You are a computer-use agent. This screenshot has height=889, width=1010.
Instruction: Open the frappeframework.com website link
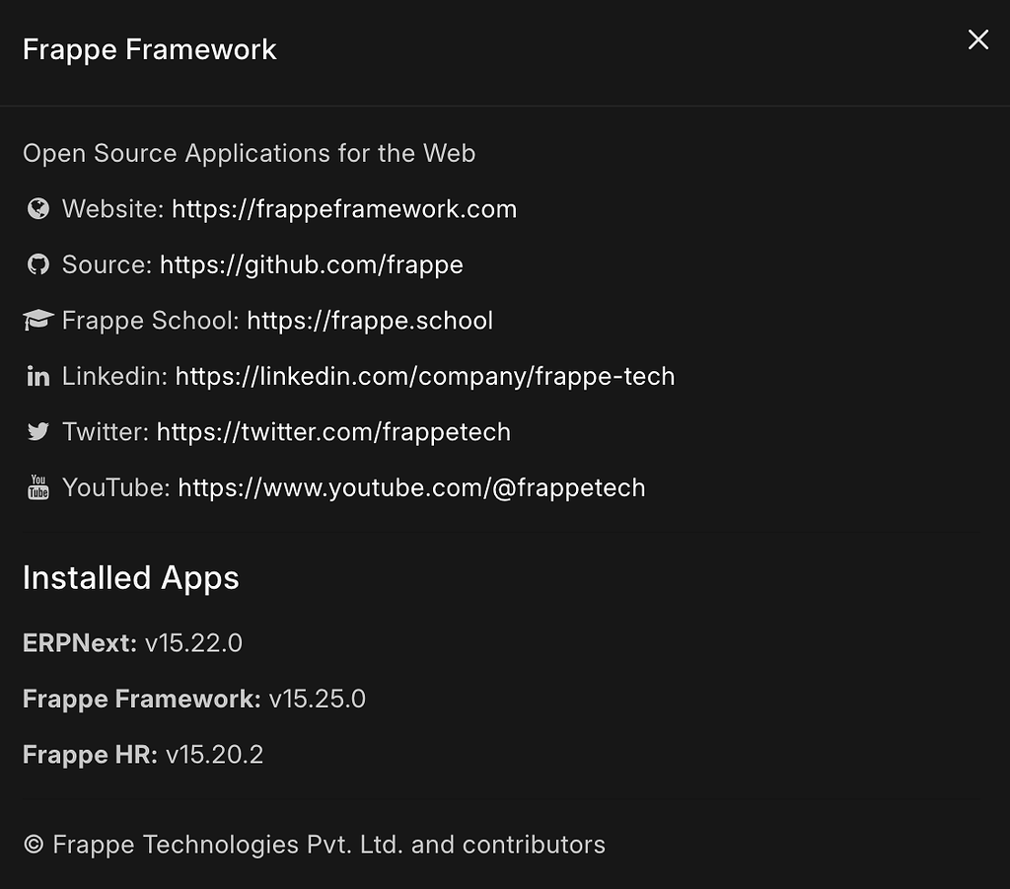pyautogui.click(x=344, y=208)
